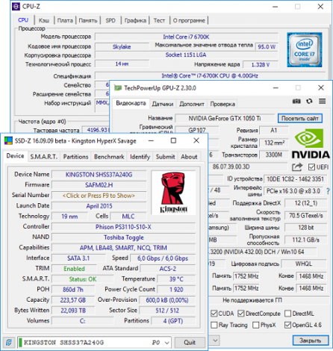Open Плата tab in CPU-Z
The height and width of the screenshot is (351, 333).
(65, 20)
